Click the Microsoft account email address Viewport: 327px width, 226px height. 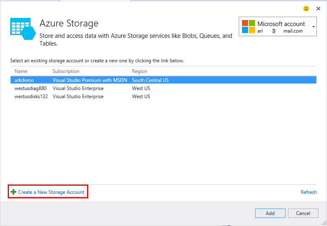280,31
